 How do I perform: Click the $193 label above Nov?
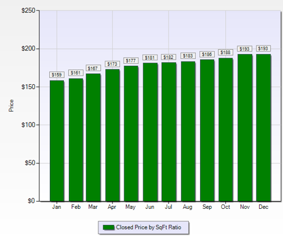(244, 49)
